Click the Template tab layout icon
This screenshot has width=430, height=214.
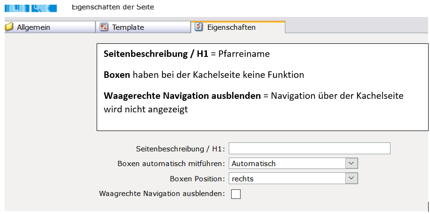(104, 27)
